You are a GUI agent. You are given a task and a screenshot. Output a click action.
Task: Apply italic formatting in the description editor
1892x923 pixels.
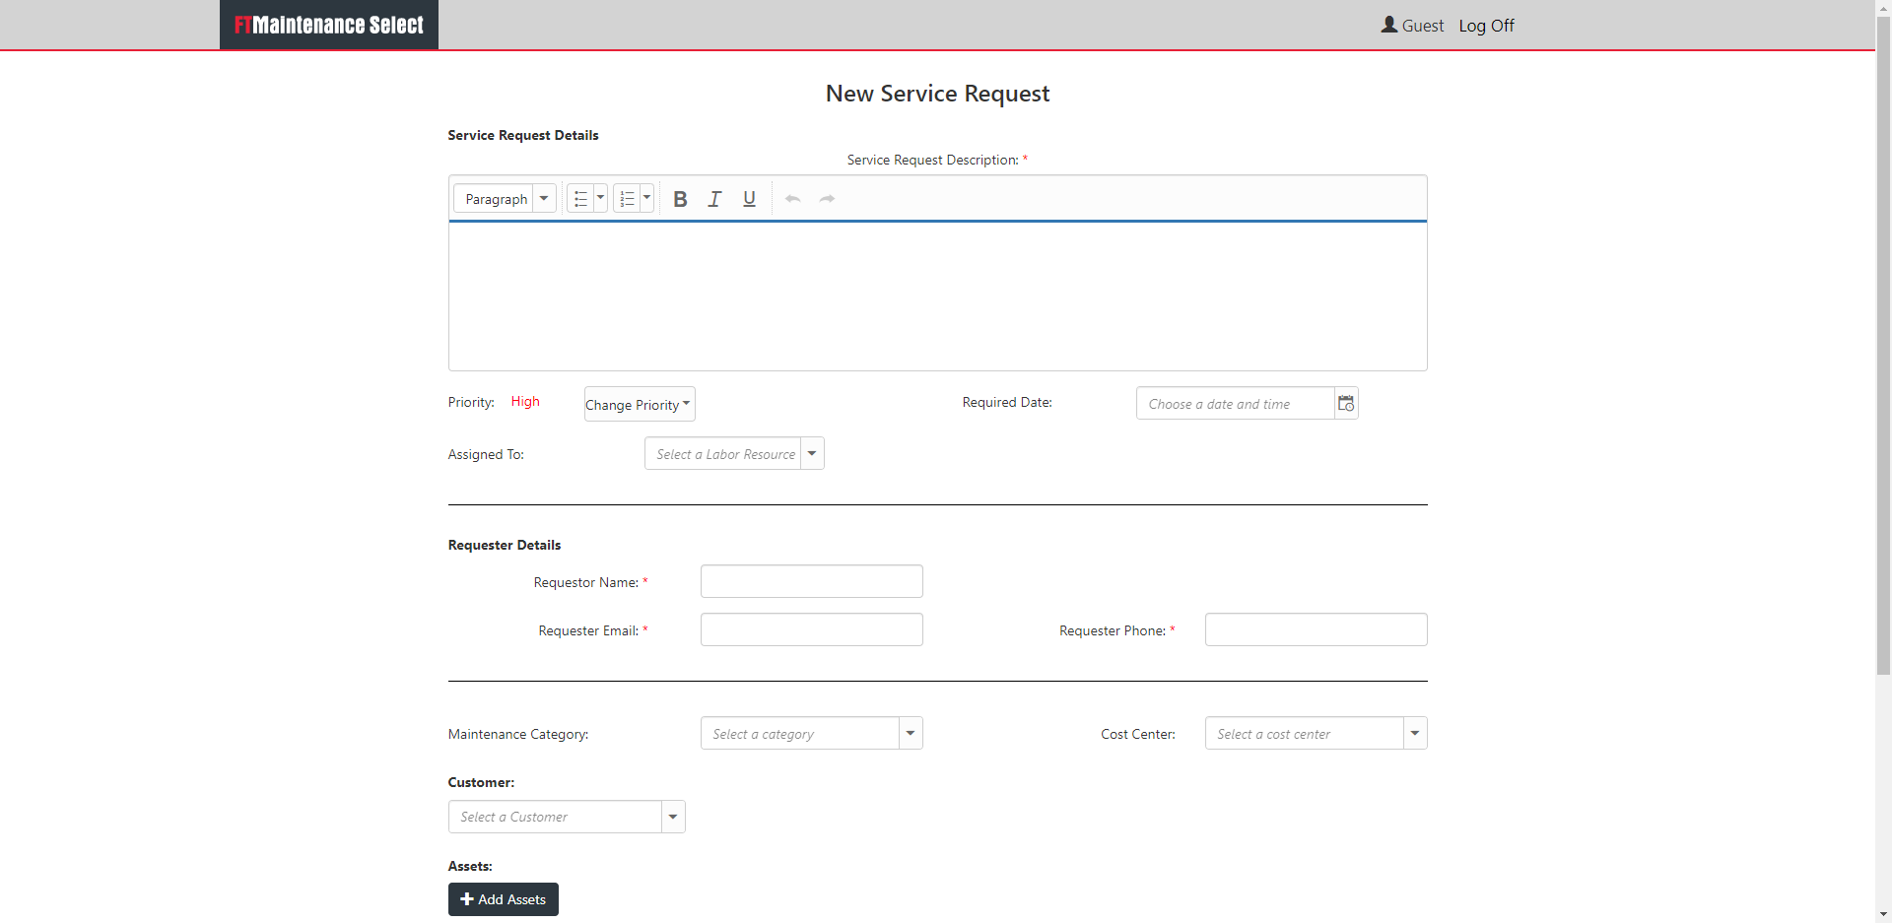click(714, 198)
